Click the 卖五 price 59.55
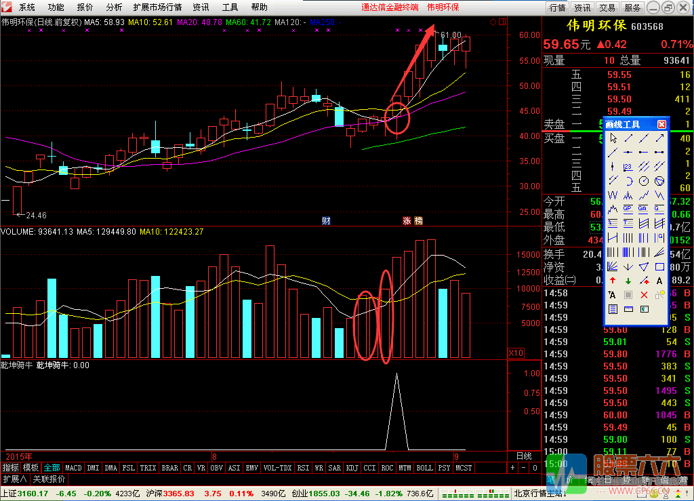The height and width of the screenshot is (501, 694). point(619,75)
